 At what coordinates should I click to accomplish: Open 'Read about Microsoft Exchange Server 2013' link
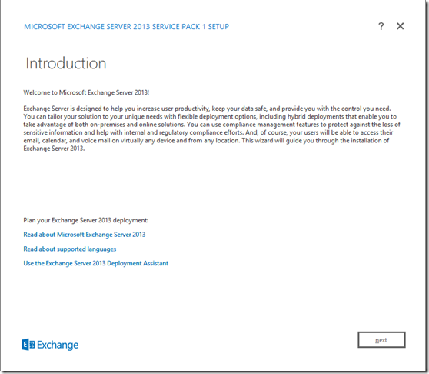85,235
